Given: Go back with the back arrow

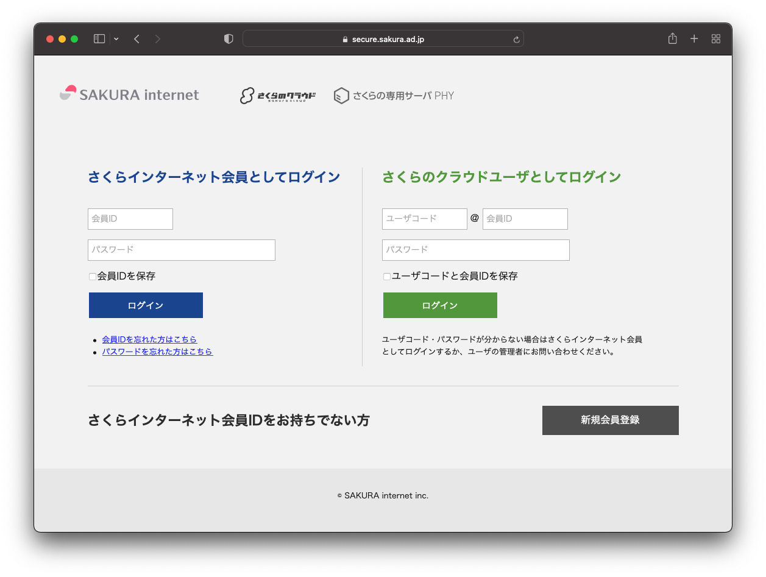Looking at the screenshot, I should pos(137,39).
